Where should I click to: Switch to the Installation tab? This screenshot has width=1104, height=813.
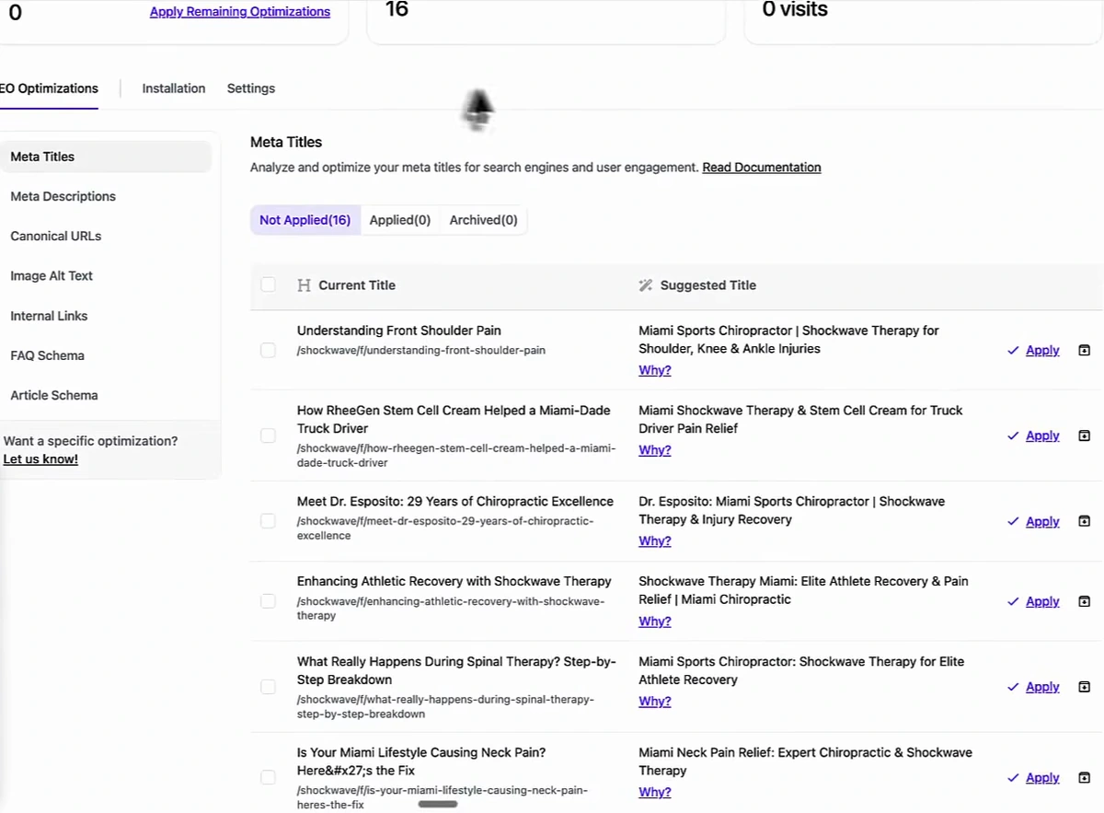click(x=174, y=88)
